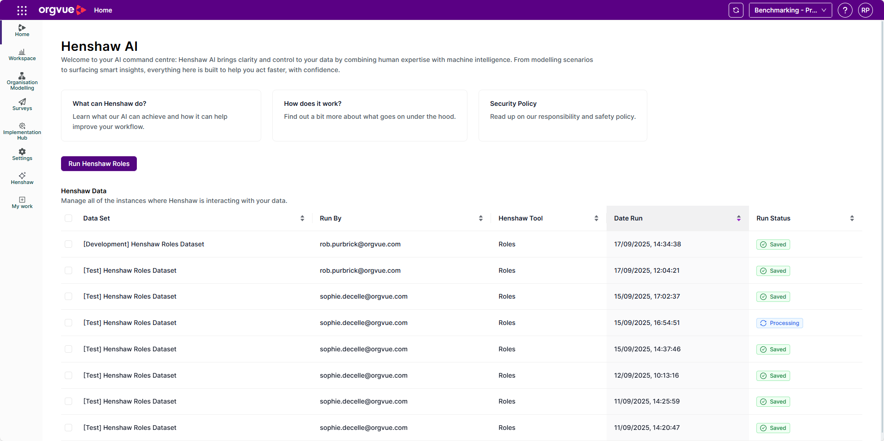Click the date 15/09/2025, 16:54:51

pos(647,323)
